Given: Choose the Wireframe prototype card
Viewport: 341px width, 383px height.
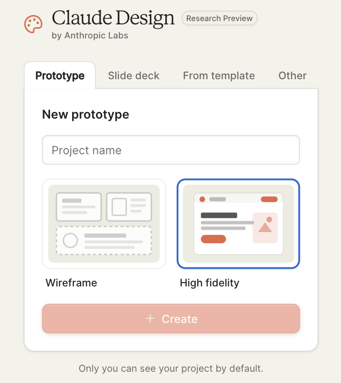Looking at the screenshot, I should tap(104, 224).
